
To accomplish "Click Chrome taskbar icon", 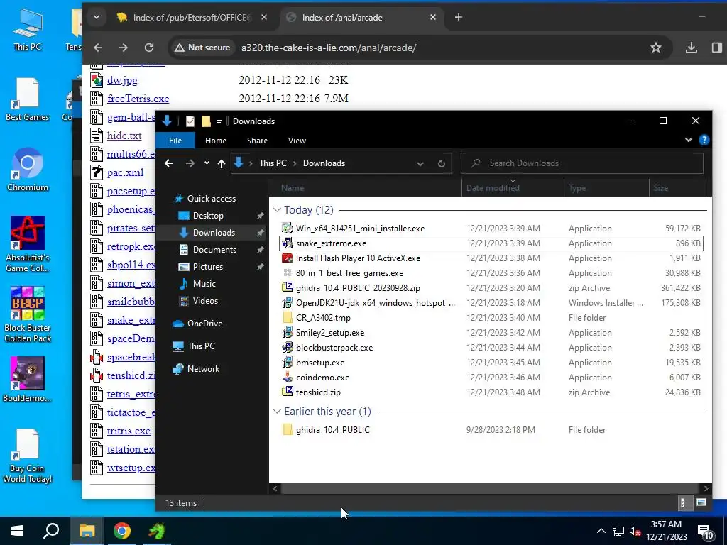I will [122, 531].
